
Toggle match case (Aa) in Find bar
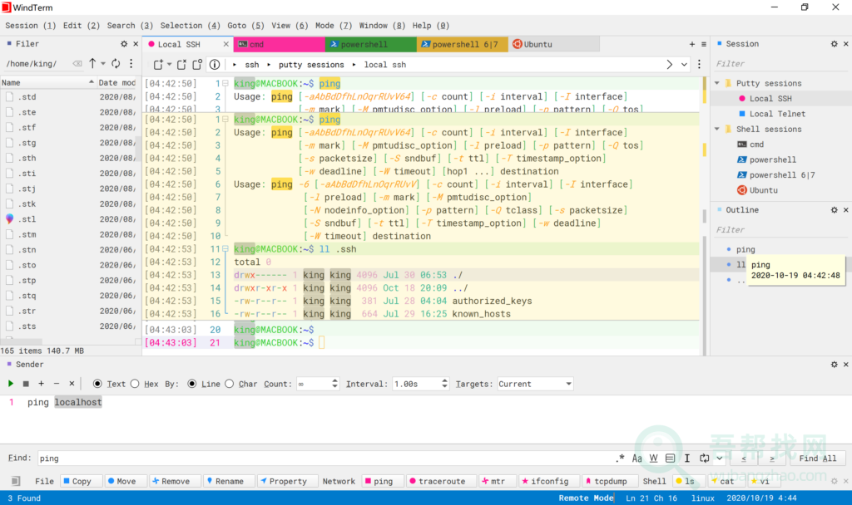[637, 458]
